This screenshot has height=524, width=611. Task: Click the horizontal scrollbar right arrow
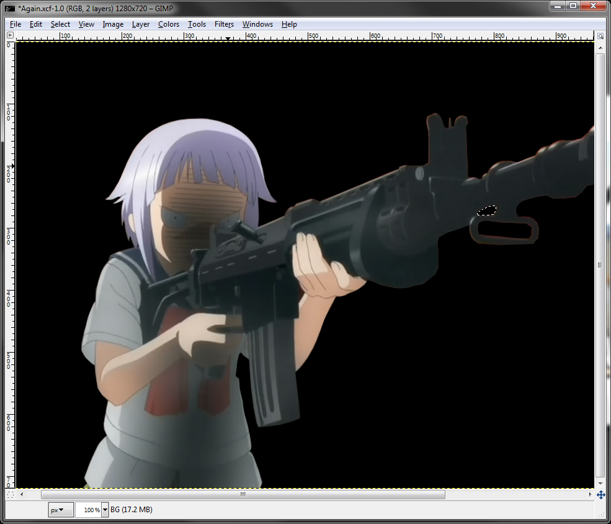click(590, 494)
